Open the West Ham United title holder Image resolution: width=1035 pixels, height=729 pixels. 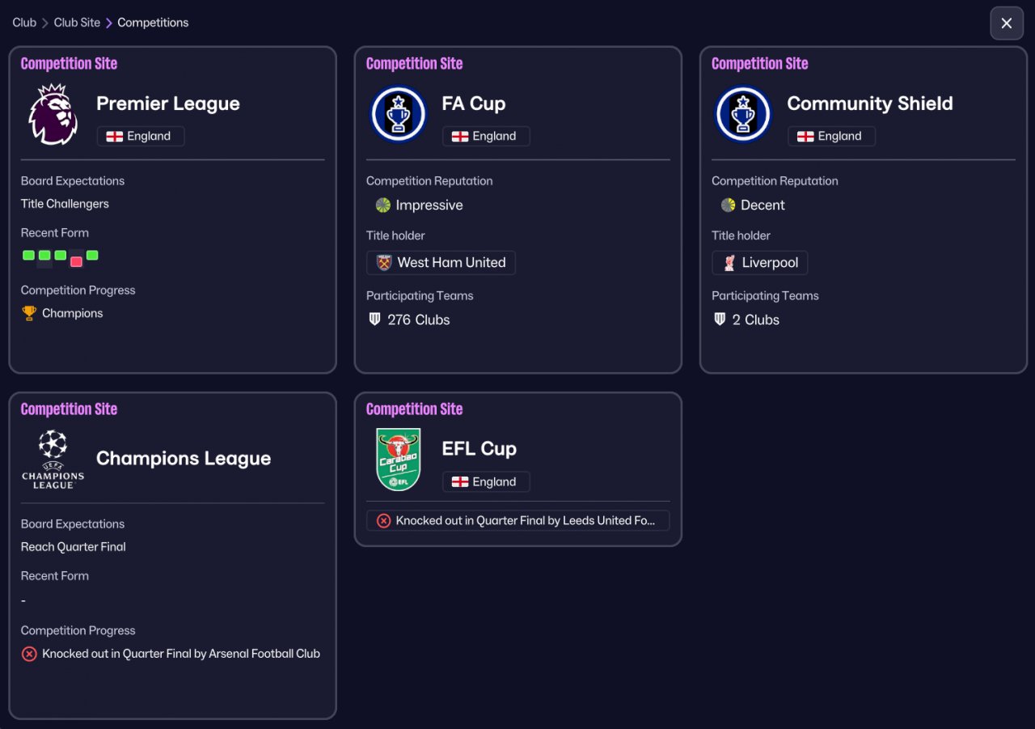point(441,263)
